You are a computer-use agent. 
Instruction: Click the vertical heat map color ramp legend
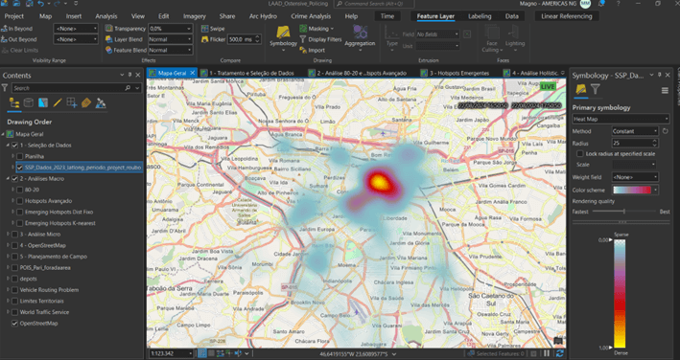click(x=620, y=293)
